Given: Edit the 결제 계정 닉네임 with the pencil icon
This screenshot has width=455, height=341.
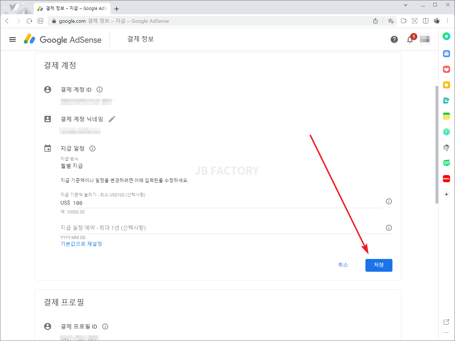Looking at the screenshot, I should click(112, 119).
